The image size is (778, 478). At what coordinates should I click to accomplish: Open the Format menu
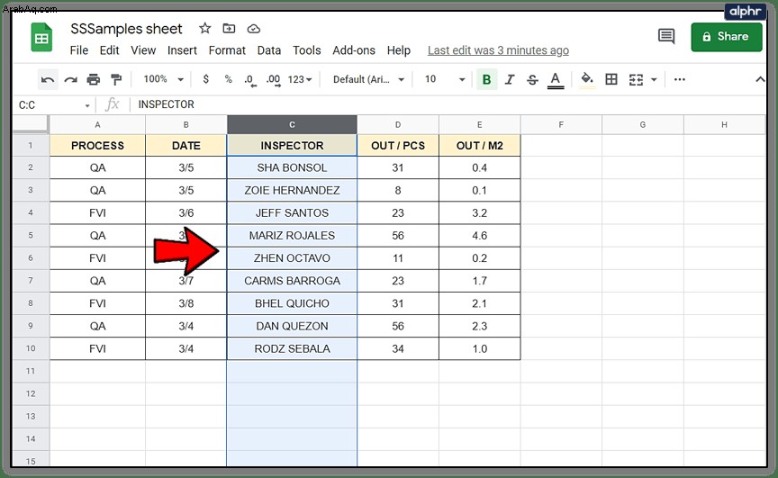227,50
